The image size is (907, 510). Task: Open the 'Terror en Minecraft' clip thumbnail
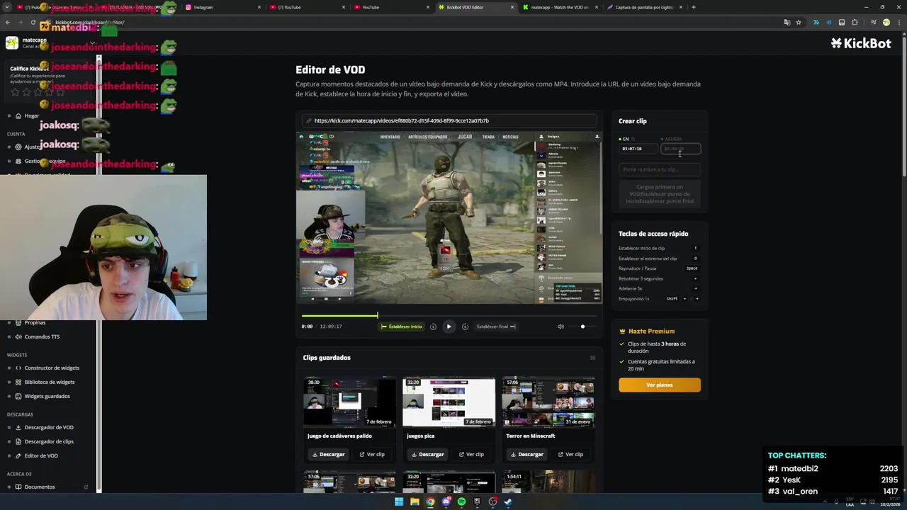pyautogui.click(x=548, y=402)
